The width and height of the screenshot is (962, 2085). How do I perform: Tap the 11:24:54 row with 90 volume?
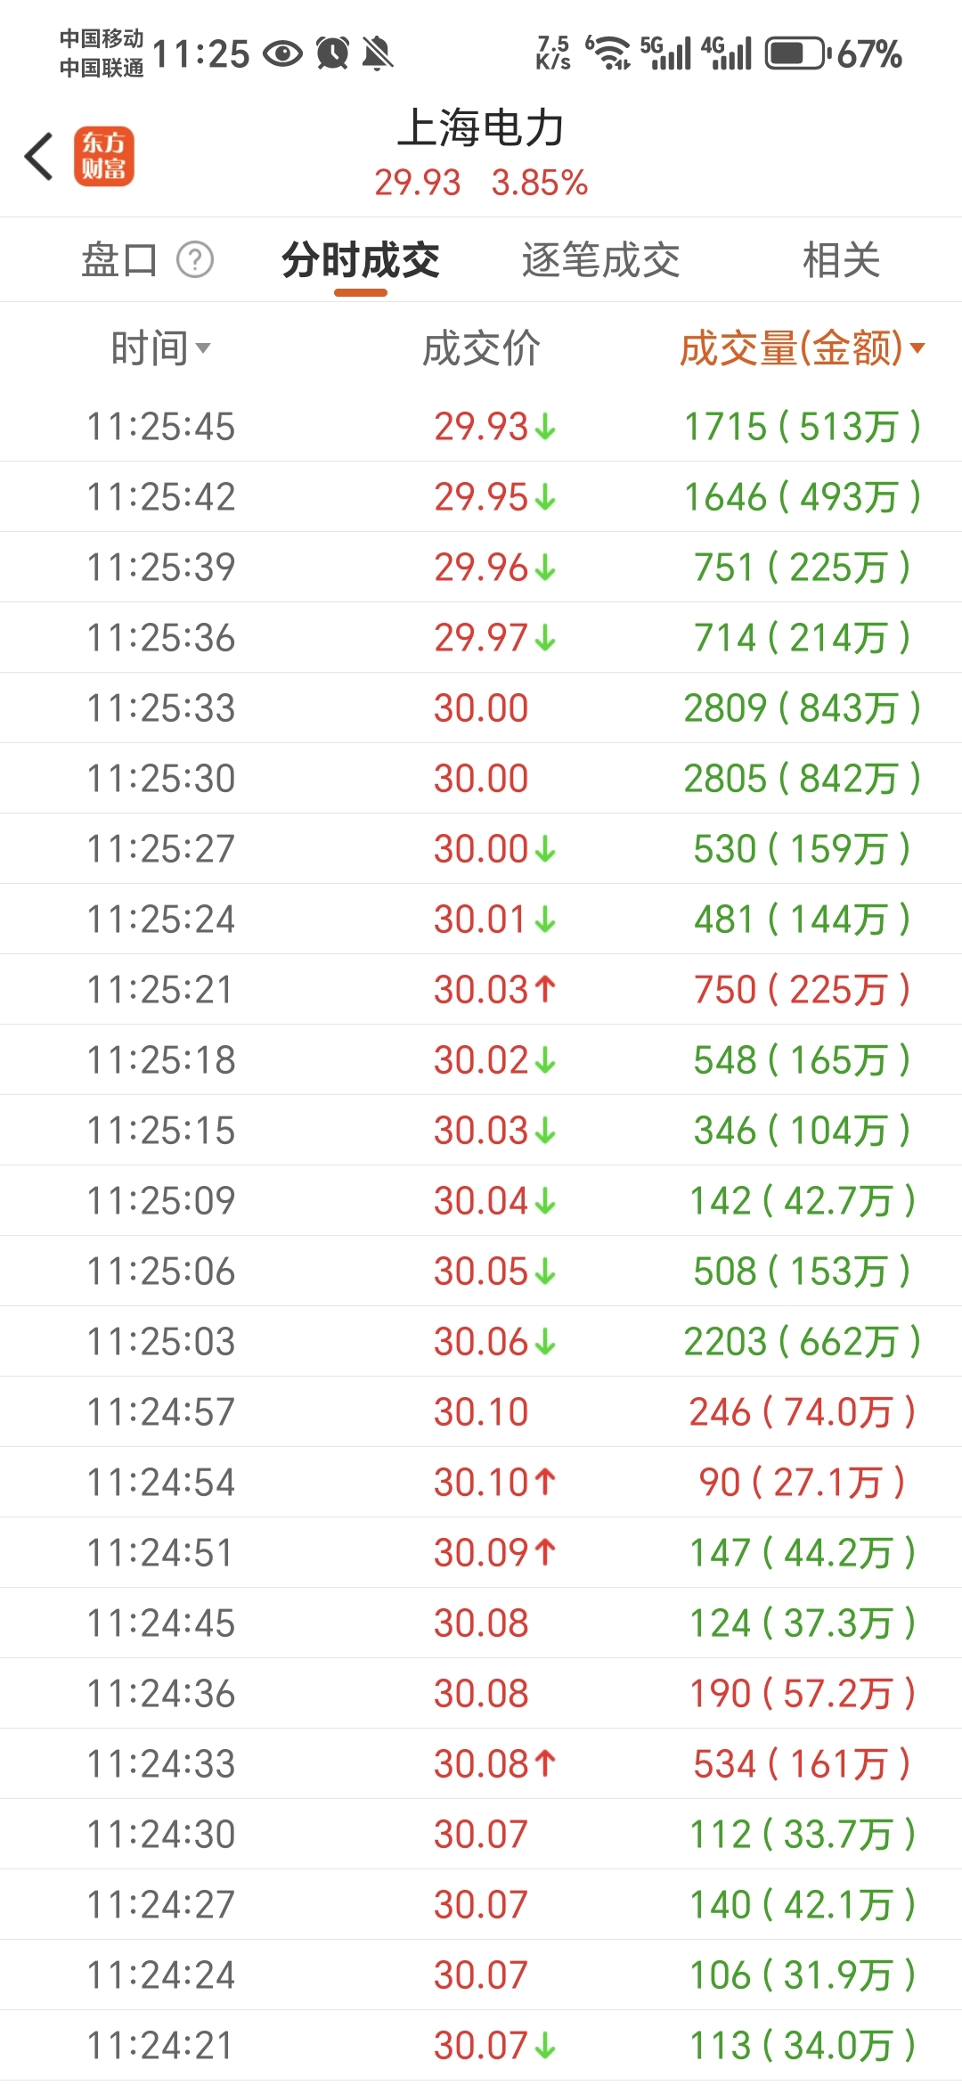(x=481, y=1482)
